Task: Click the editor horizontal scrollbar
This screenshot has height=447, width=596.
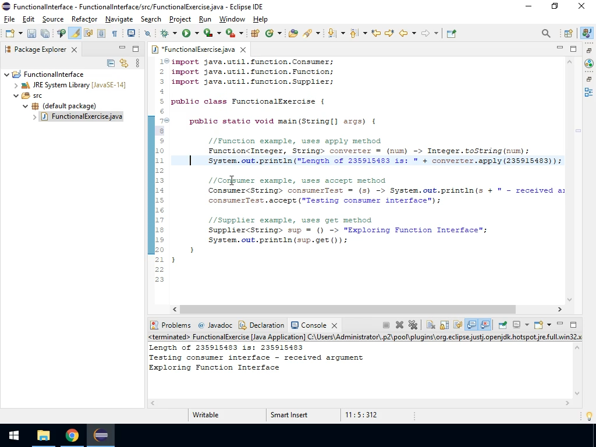Action: (347, 309)
